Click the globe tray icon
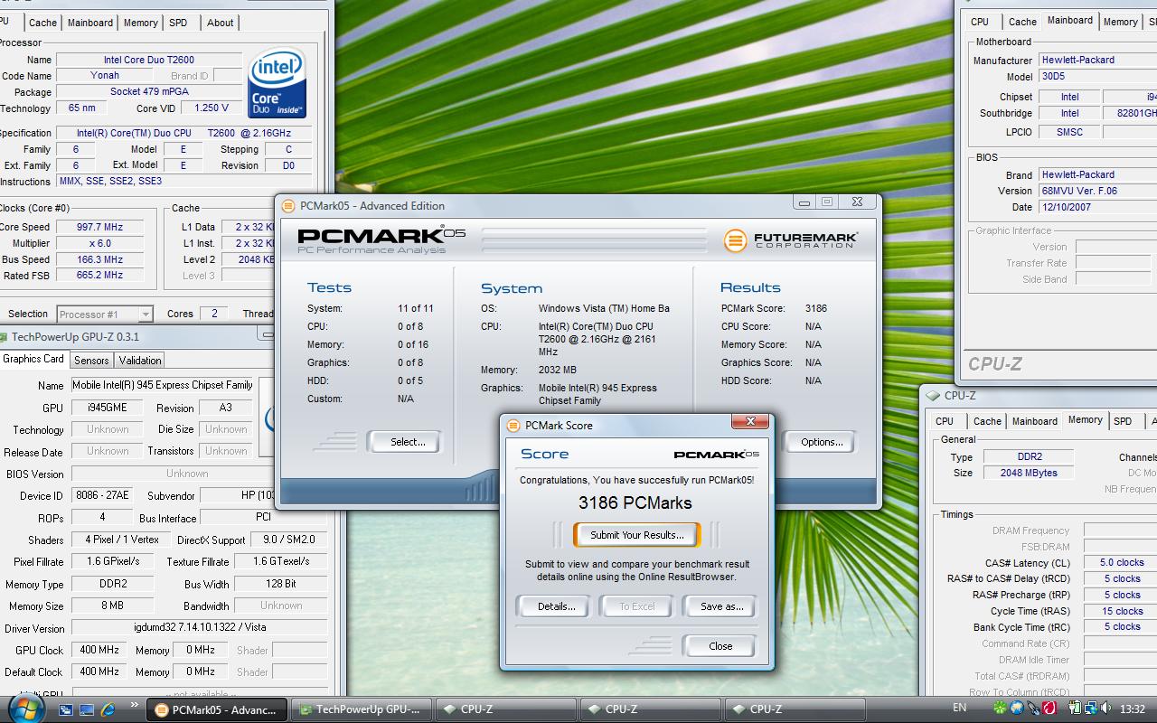The height and width of the screenshot is (723, 1157). tap(1017, 709)
